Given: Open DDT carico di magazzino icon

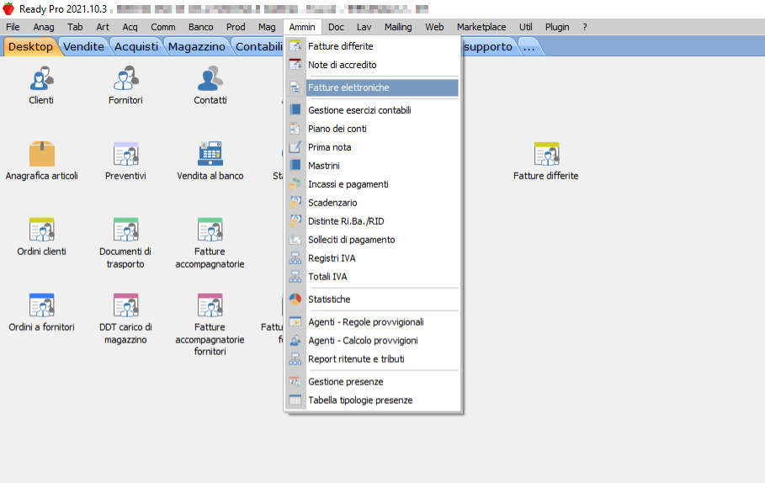Looking at the screenshot, I should click(126, 305).
